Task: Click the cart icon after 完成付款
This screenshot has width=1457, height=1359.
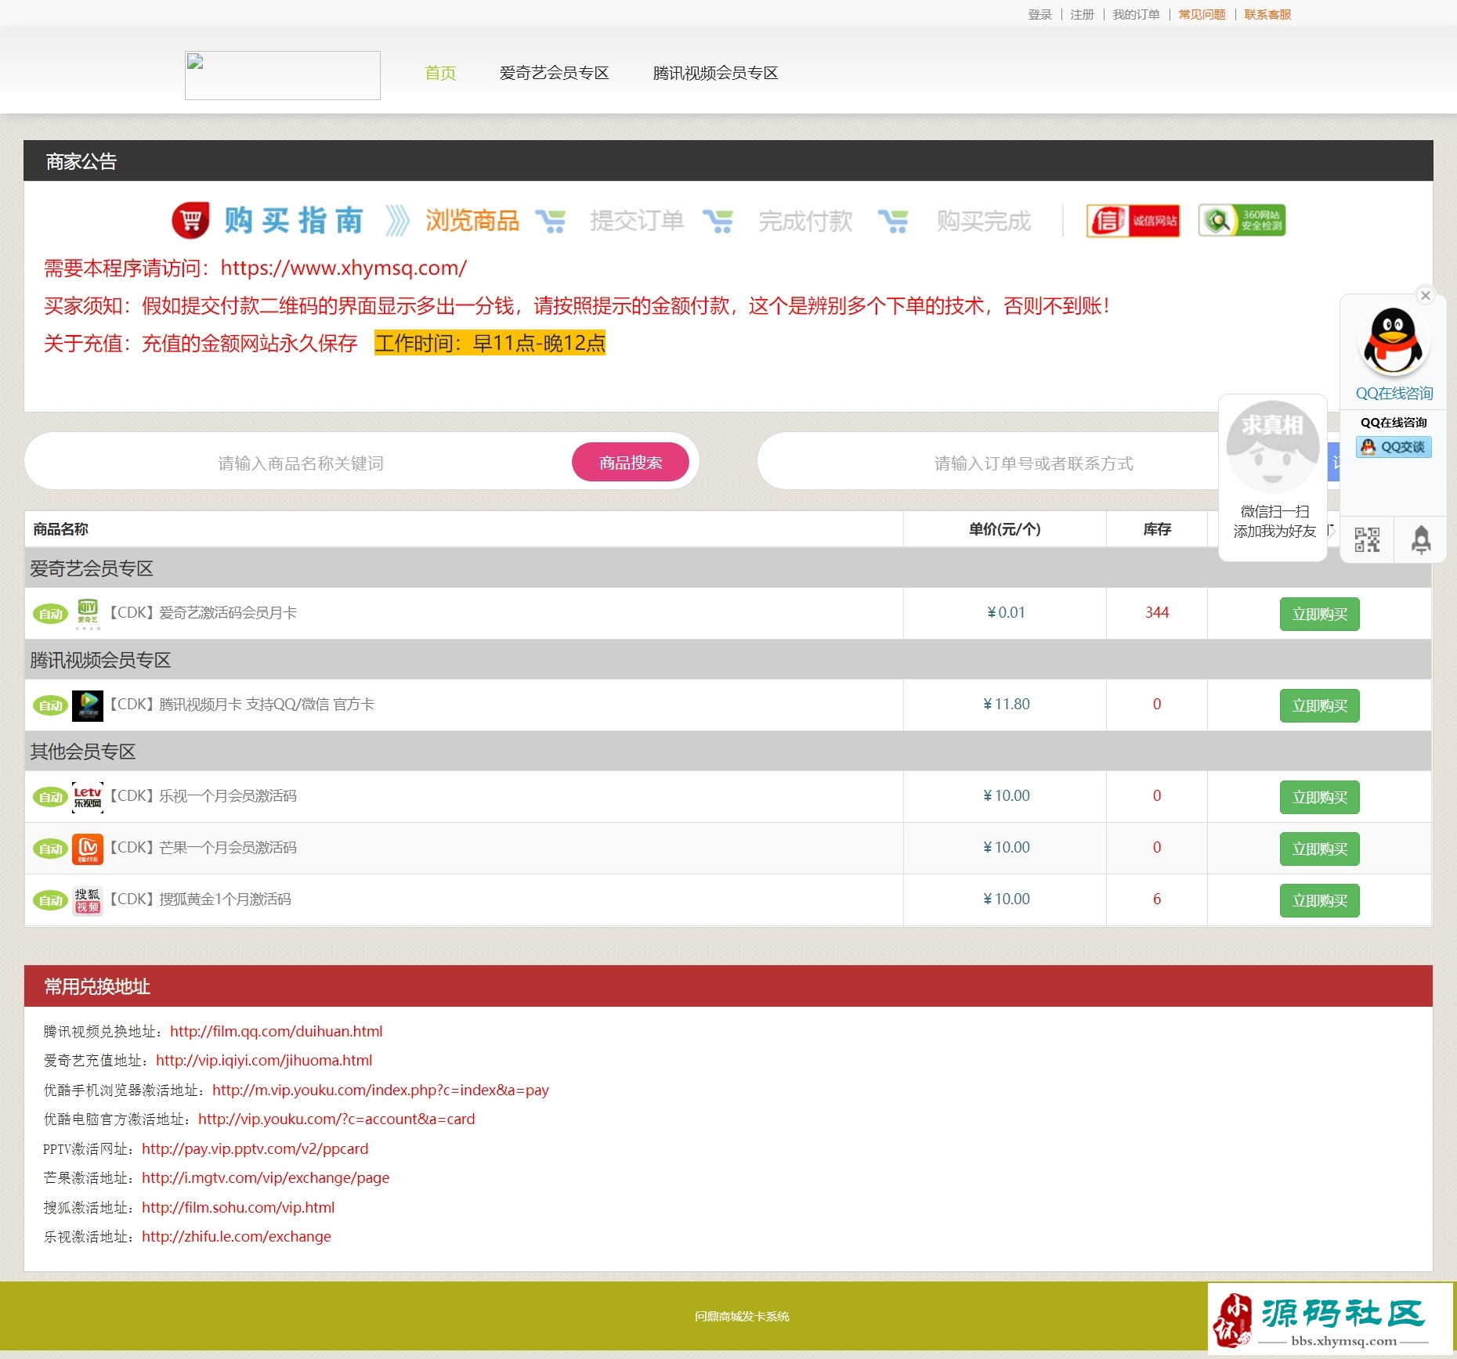Action: [893, 222]
